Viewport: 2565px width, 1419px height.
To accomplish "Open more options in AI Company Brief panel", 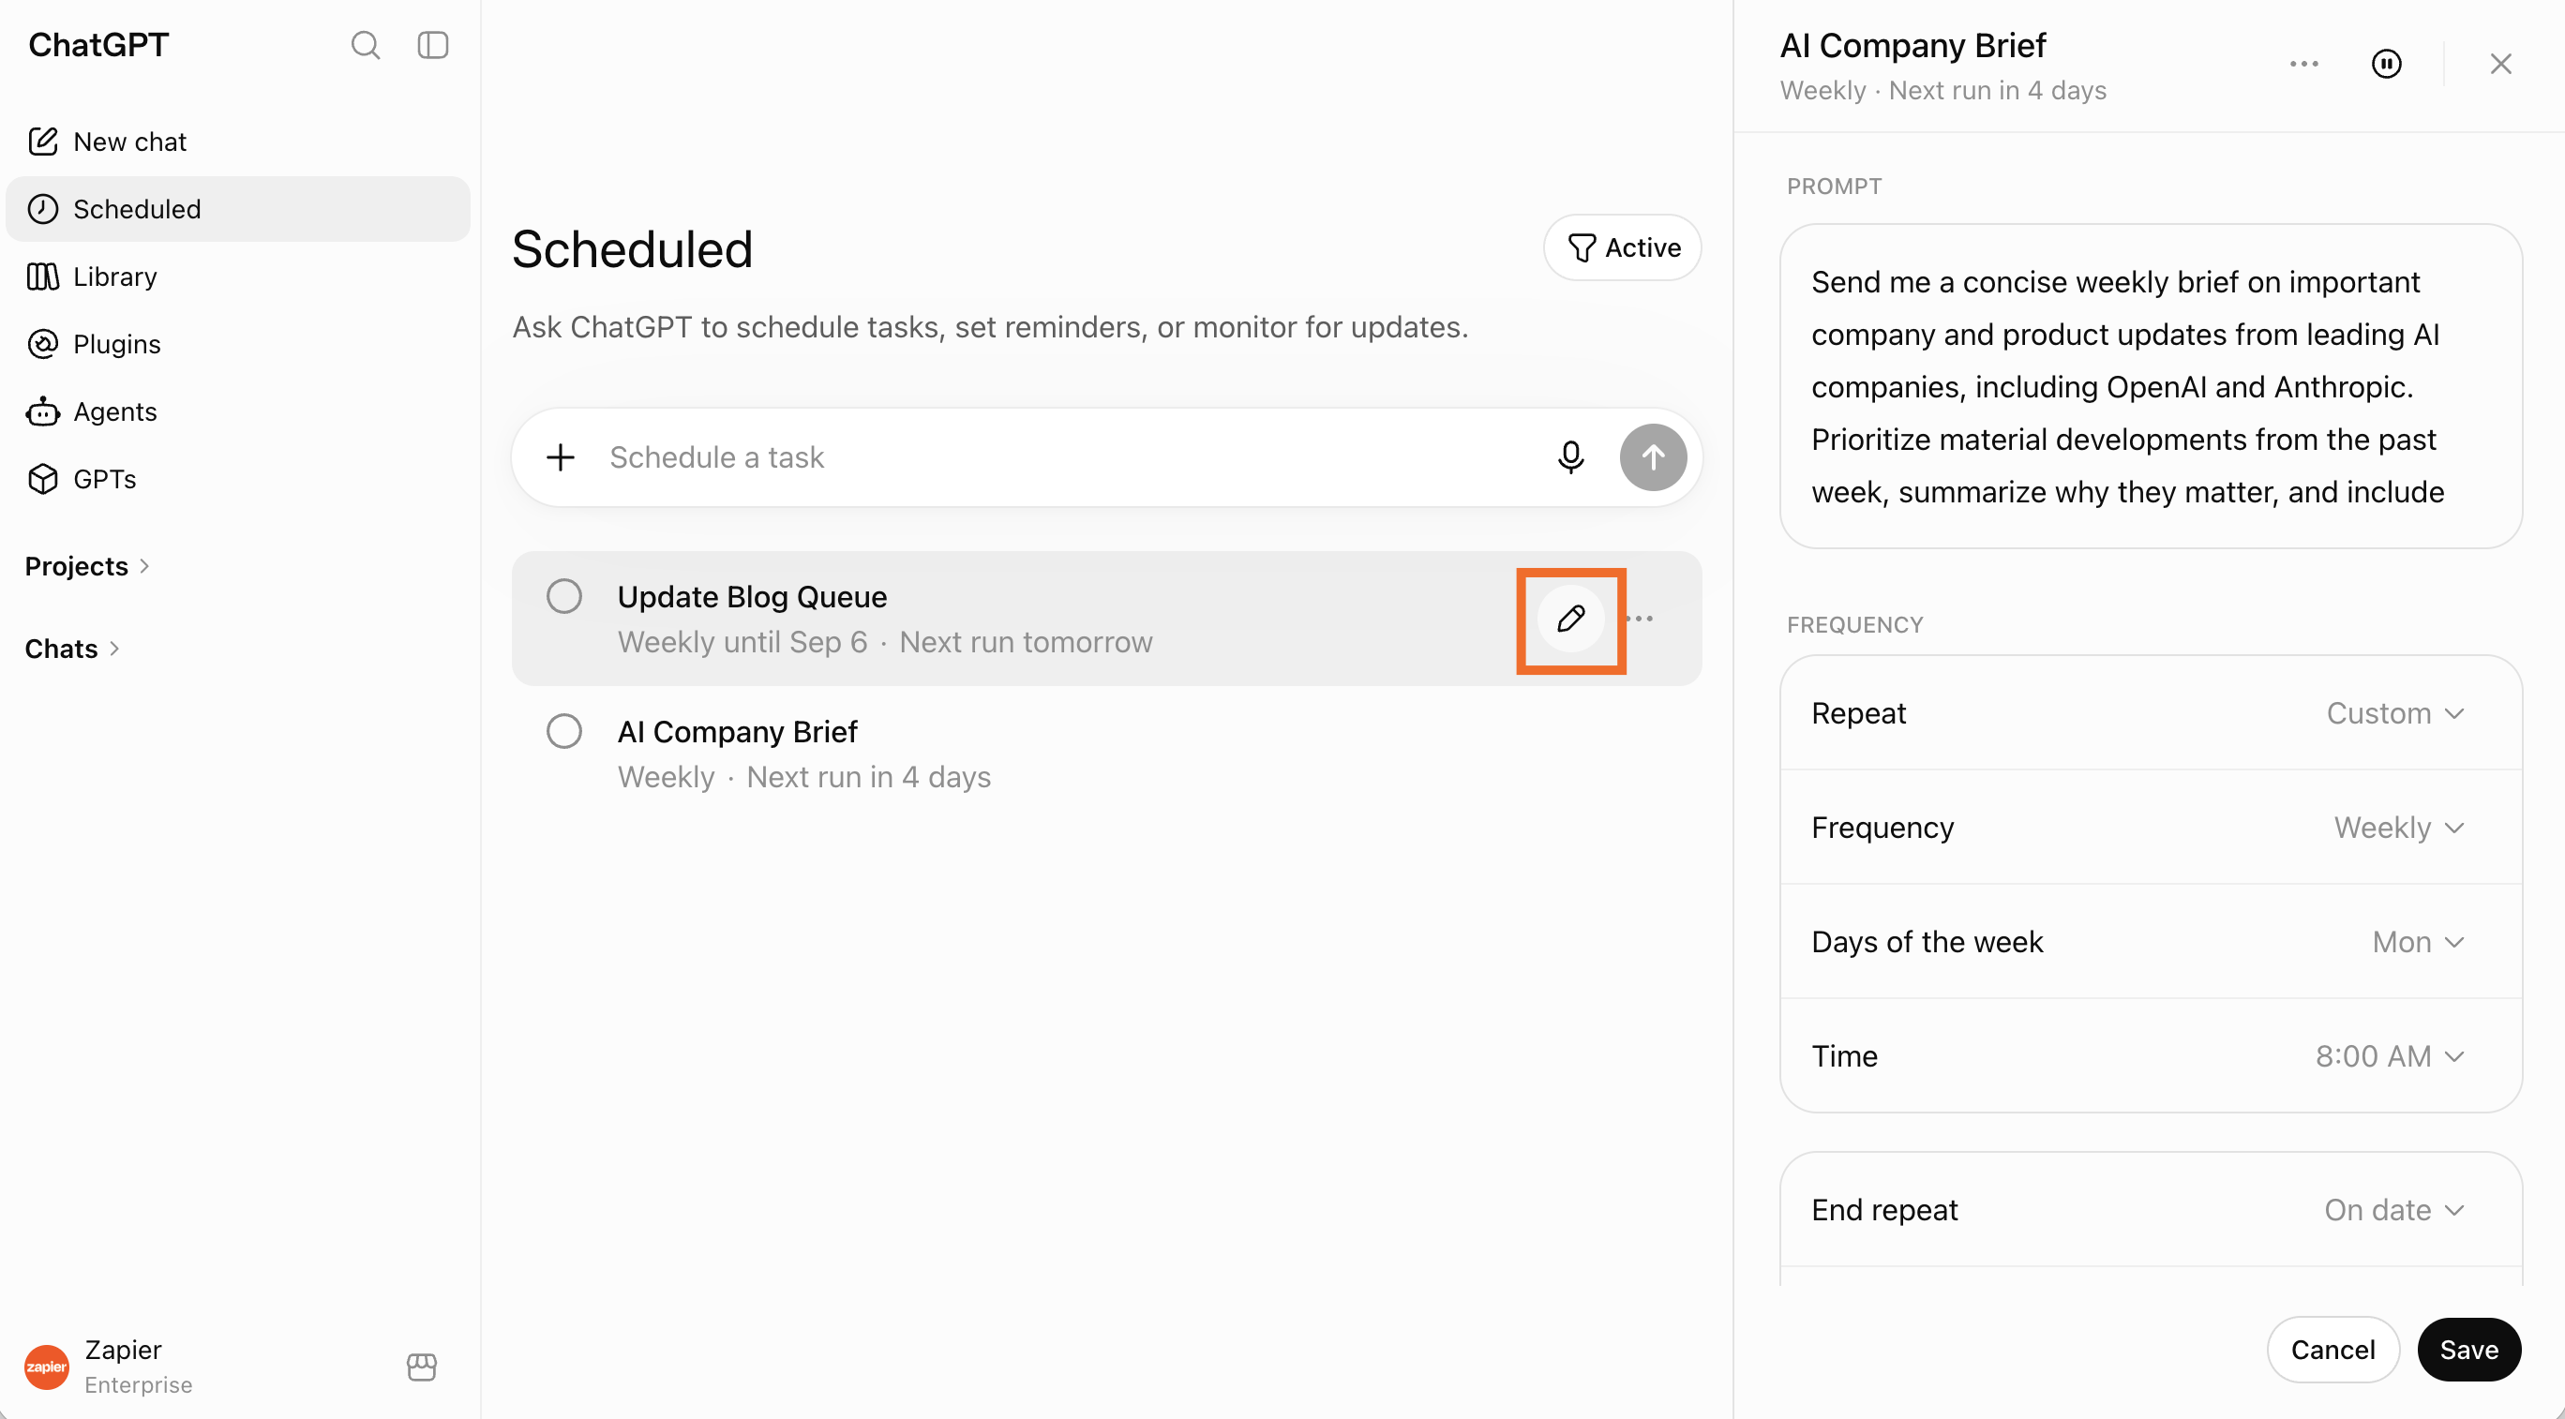I will 2304,64.
